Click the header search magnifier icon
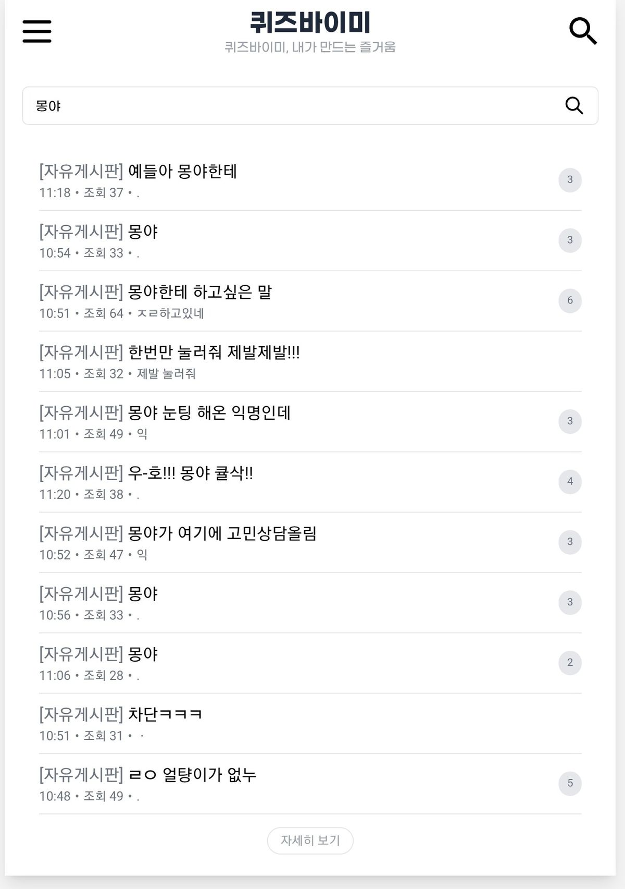Image resolution: width=625 pixels, height=889 pixels. (582, 31)
